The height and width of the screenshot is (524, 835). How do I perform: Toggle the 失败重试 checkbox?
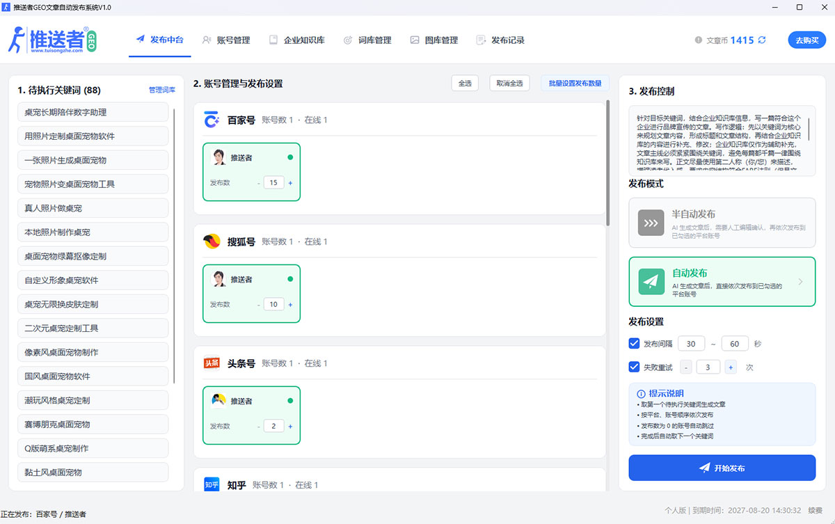tap(634, 367)
